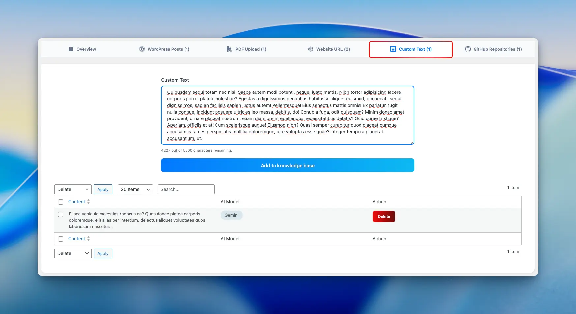Switch to the WordPress Posts tab
The width and height of the screenshot is (576, 314).
(168, 49)
